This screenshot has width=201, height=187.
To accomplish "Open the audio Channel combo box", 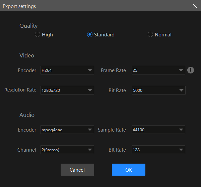I will click(67, 150).
